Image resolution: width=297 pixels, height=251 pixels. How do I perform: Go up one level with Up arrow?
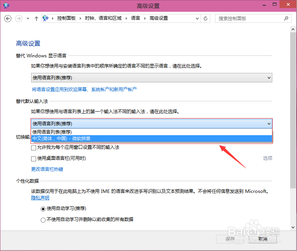[36, 19]
